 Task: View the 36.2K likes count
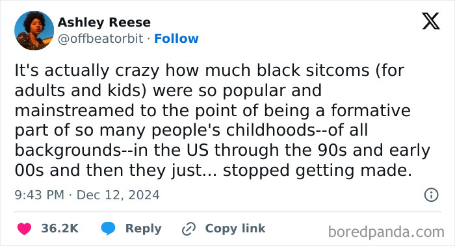click(x=60, y=228)
